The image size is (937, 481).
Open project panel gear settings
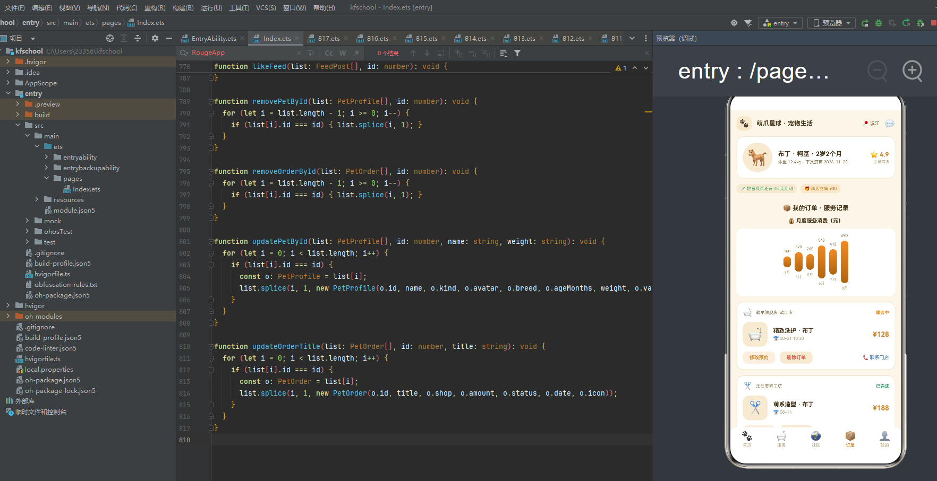tap(155, 38)
